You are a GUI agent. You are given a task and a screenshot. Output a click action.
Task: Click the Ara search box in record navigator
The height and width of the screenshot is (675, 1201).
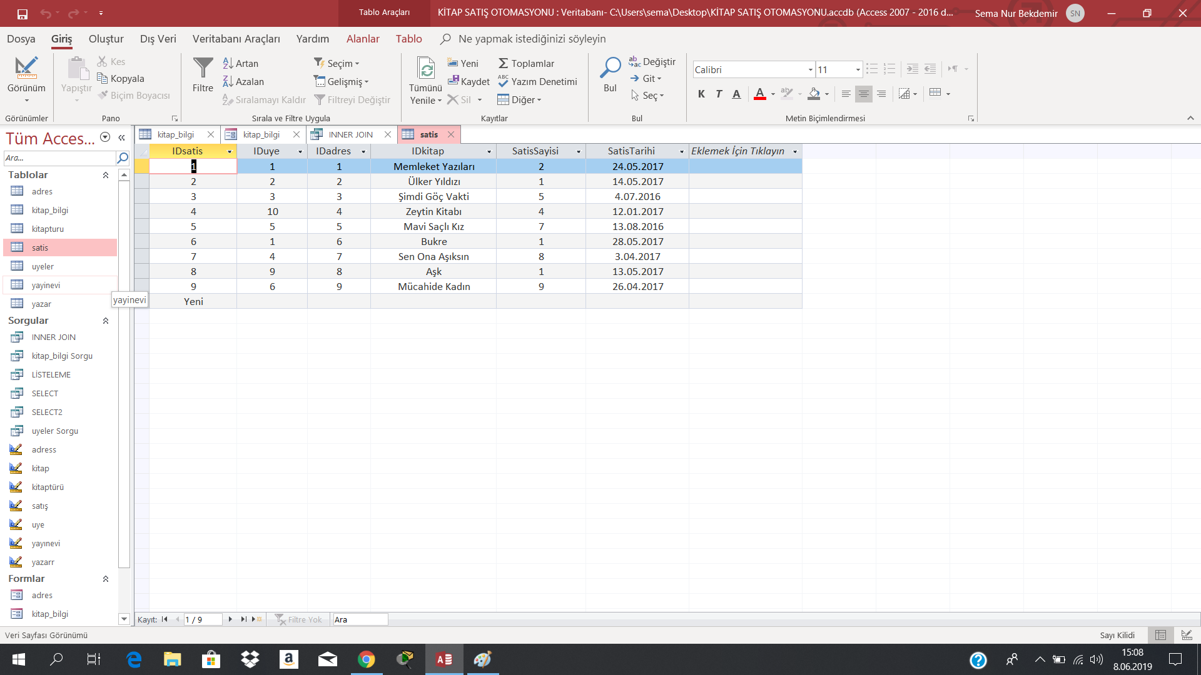(360, 619)
